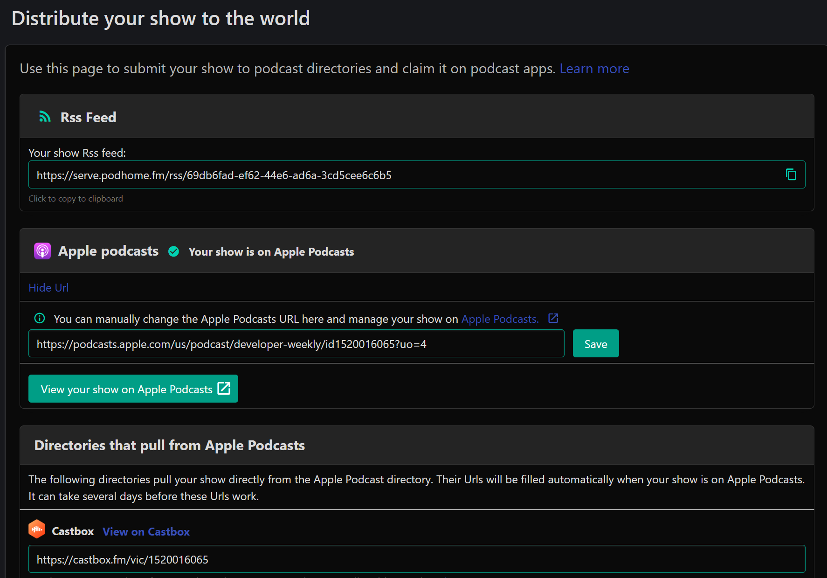Open the external link icon after Apple Podcasts link
Image resolution: width=827 pixels, height=578 pixels.
[x=553, y=318]
